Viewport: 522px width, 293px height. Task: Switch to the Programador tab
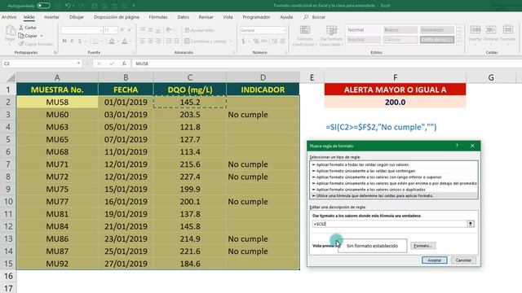point(256,17)
